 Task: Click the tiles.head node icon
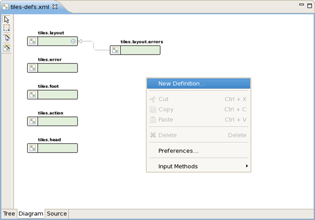tap(32, 148)
